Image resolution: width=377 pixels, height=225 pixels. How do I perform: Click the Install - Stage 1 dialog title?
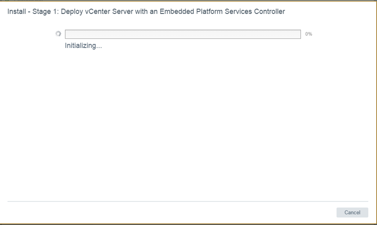coord(146,12)
